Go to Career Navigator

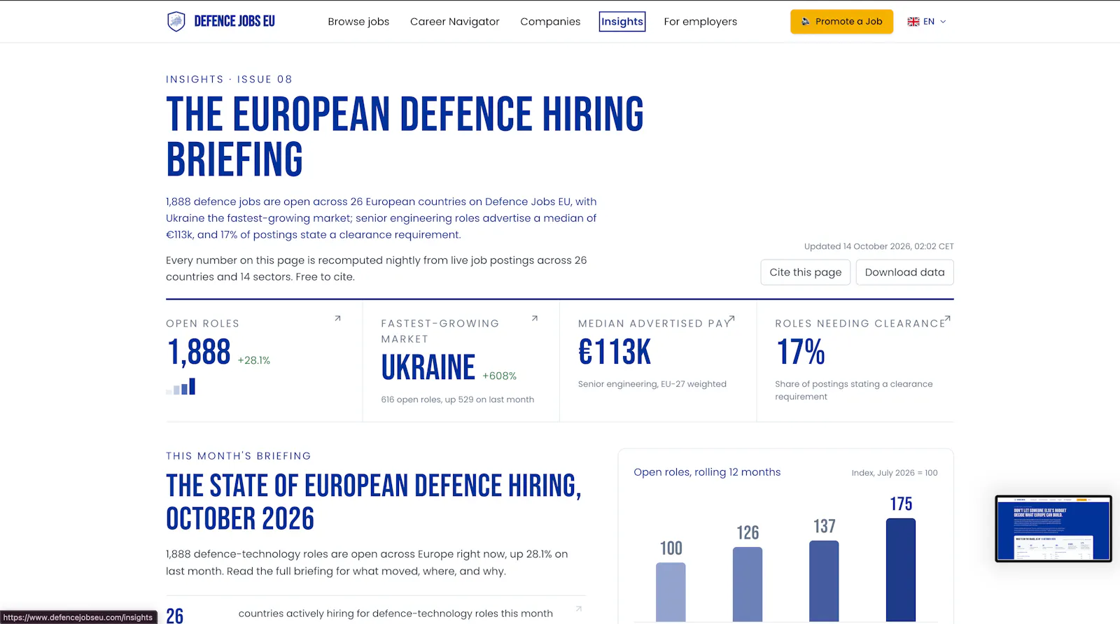click(455, 22)
